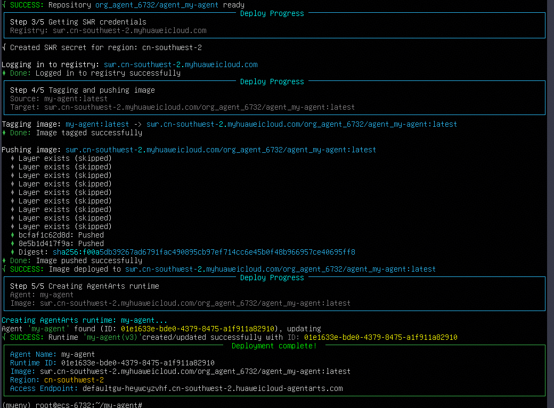Click the 'Agent: my-agent' line in Step 5/5 box
The image size is (554, 408).
42,295
